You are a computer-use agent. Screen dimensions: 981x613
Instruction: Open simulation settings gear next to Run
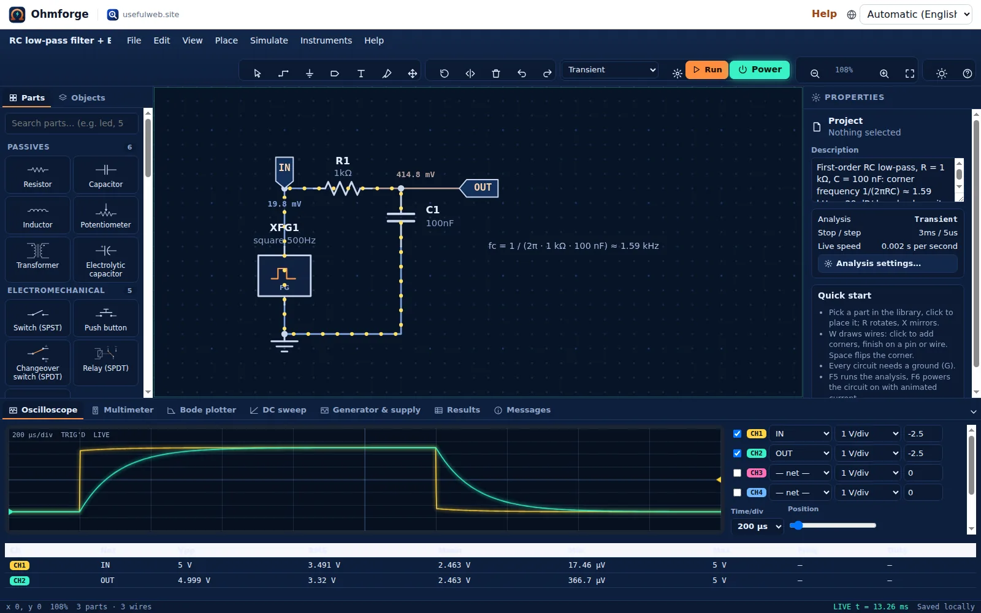click(x=677, y=73)
